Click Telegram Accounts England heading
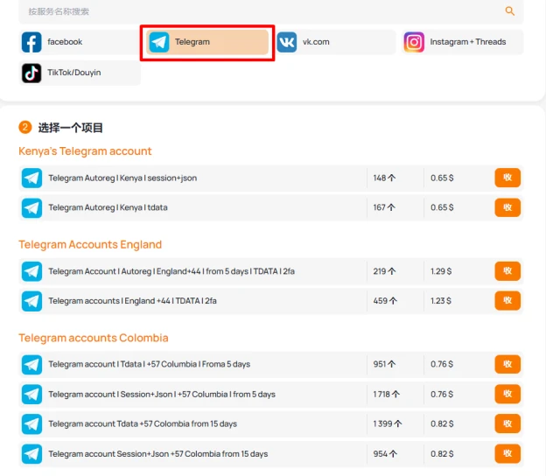Screen dimensions: 546x476 coord(90,244)
